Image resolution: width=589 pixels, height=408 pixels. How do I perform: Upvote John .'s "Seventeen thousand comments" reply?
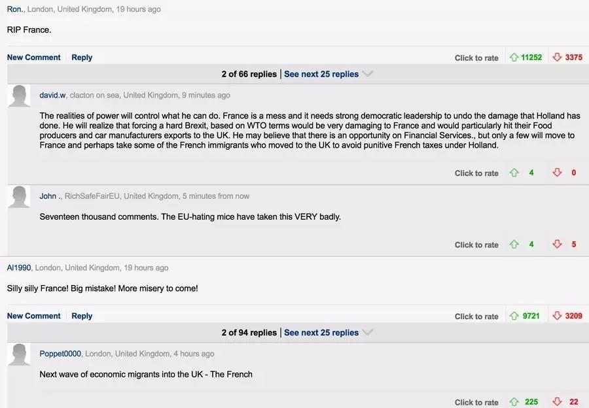pyautogui.click(x=514, y=245)
